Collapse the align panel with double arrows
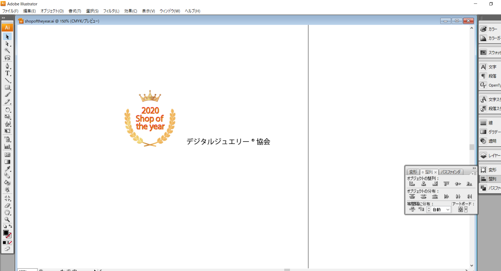This screenshot has width=501, height=271. (474, 168)
